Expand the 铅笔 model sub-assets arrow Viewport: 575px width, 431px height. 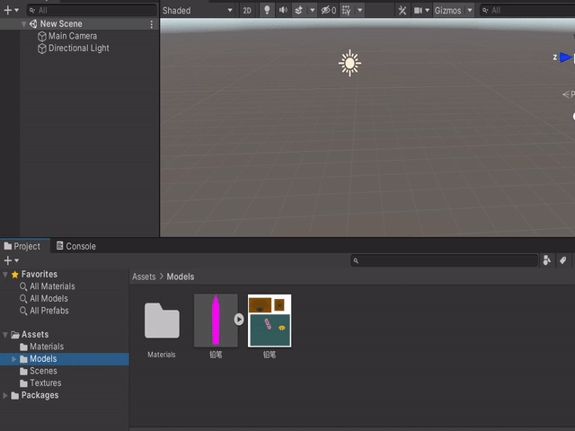coord(239,320)
